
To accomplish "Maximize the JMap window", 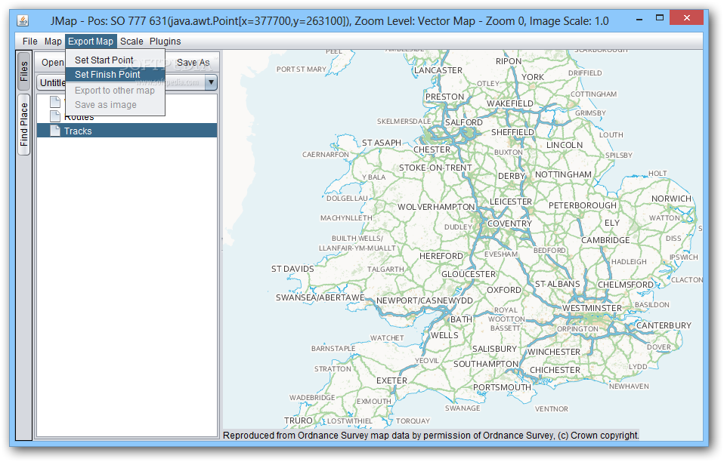I will 660,18.
